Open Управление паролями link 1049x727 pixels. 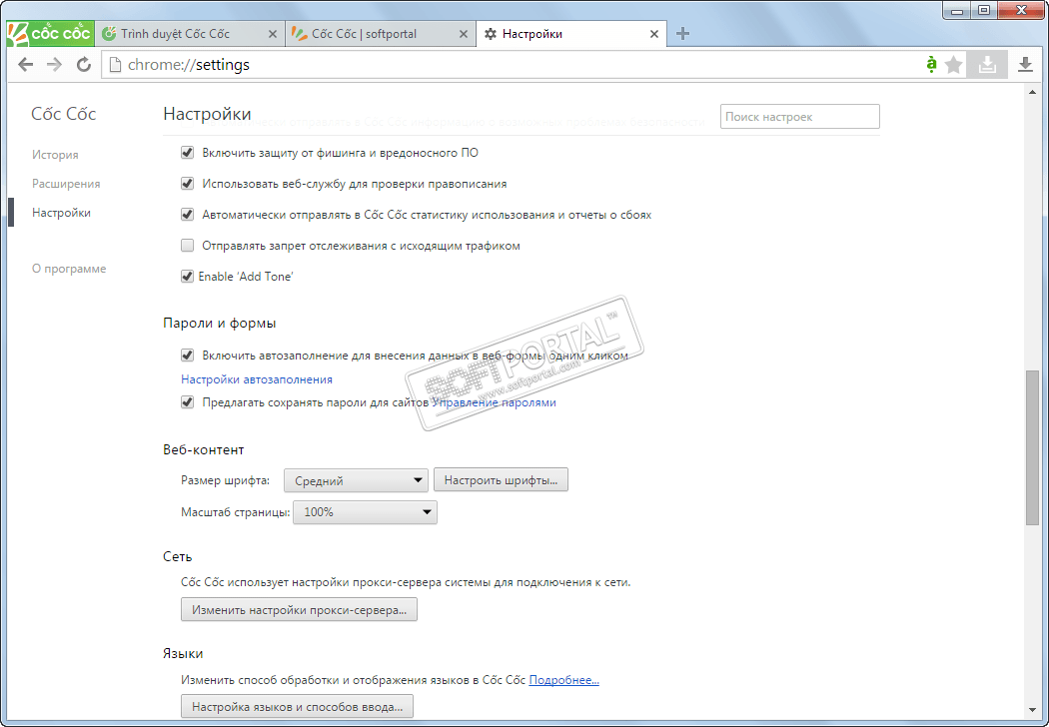[494, 402]
